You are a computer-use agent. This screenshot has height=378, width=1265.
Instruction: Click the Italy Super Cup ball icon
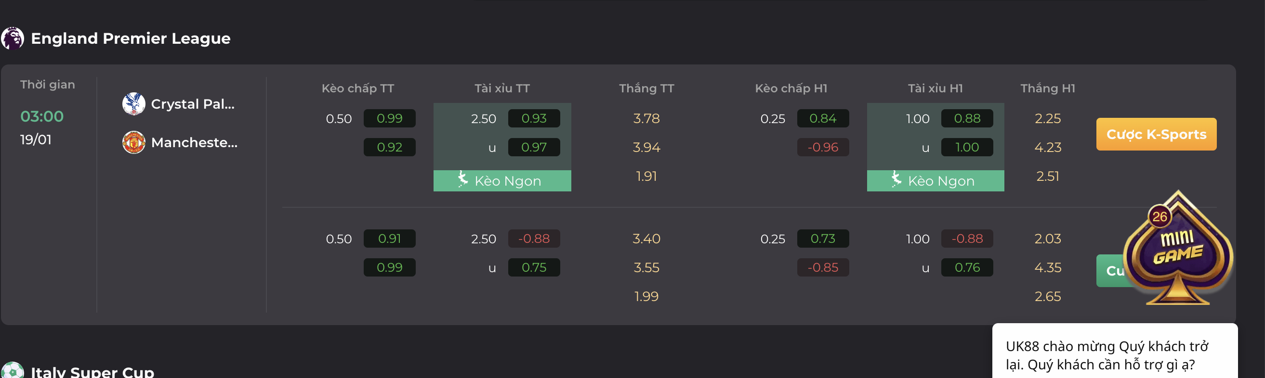(12, 370)
